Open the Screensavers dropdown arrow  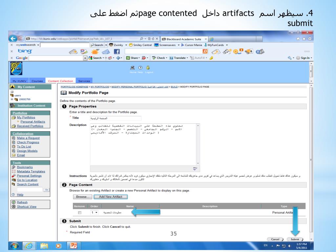(x=178, y=45)
